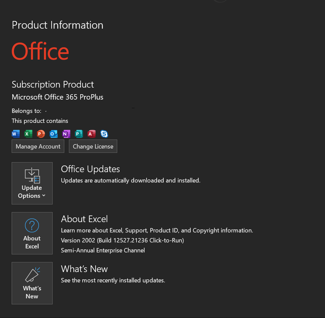Click the Skype for Business icon

pos(104,134)
